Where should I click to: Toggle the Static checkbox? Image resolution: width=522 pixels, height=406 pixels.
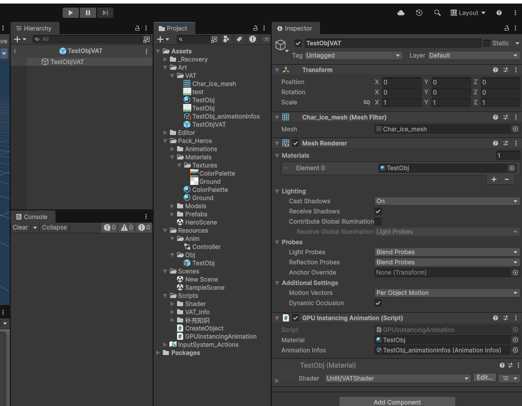coord(487,43)
